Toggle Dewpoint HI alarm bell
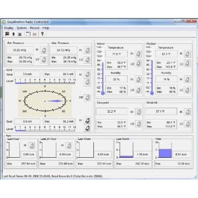Image resolution: width=198 pixels, height=198 pixels. tap(138, 112)
